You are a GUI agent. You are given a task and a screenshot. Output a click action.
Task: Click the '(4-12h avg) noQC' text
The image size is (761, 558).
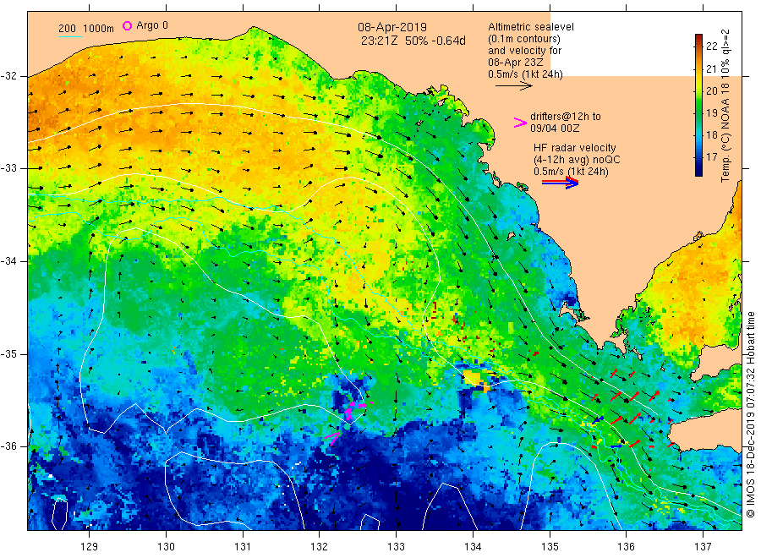[x=577, y=159]
